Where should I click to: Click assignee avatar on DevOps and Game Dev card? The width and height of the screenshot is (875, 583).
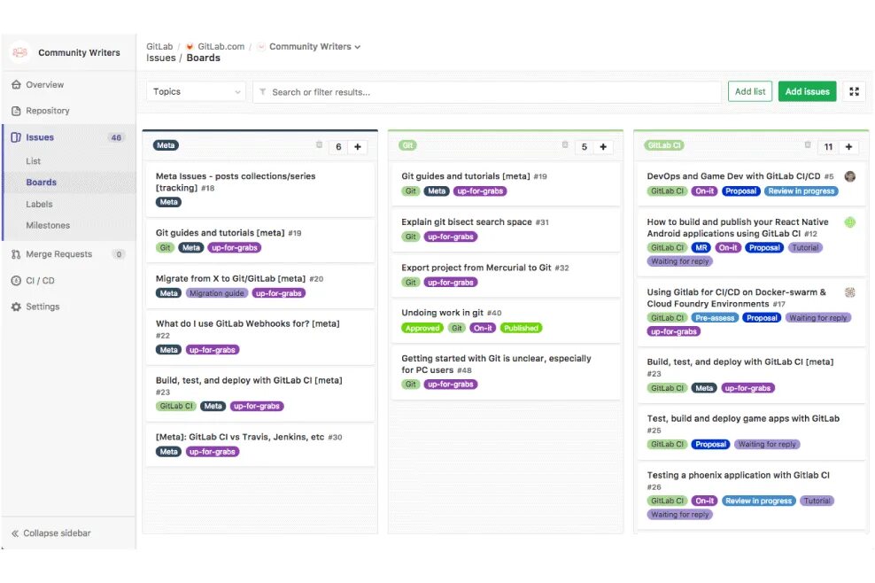850,176
